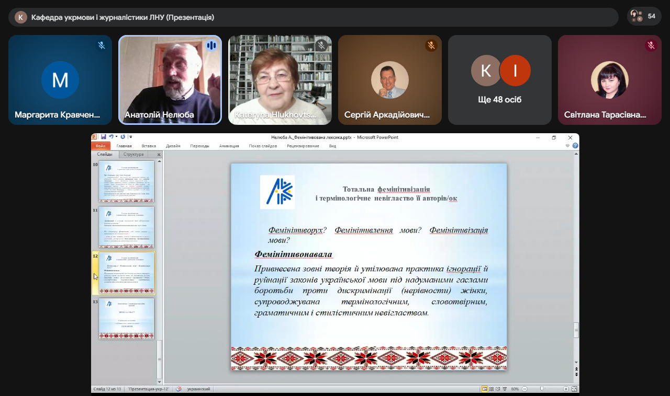The image size is (670, 396).
Task: Start Slide Show from status bar icon
Action: pyautogui.click(x=505, y=389)
